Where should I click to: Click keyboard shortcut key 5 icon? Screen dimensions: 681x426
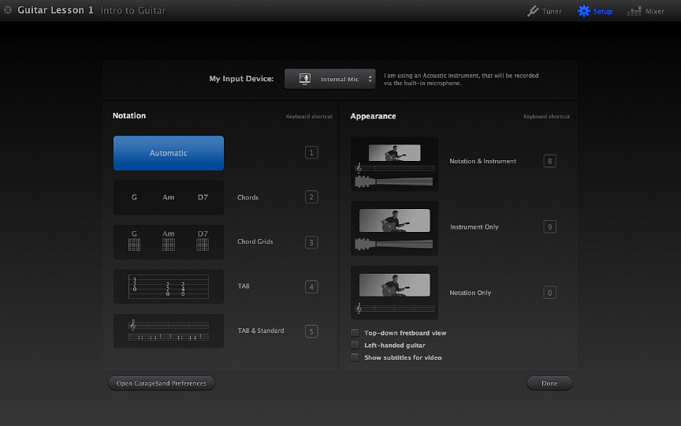(x=311, y=331)
